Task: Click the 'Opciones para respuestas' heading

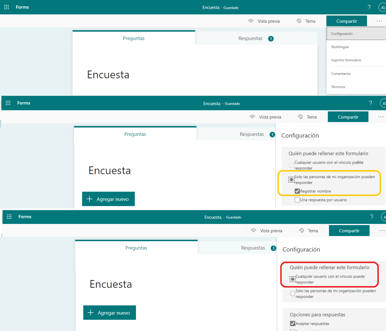Action: coord(317,315)
